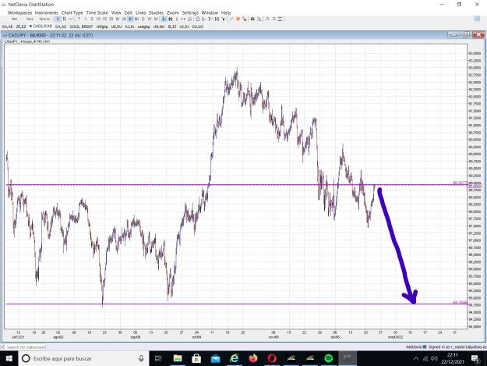The width and height of the screenshot is (487, 366).
Task: Open Opera browser from the taskbar
Action: [x=272, y=358]
